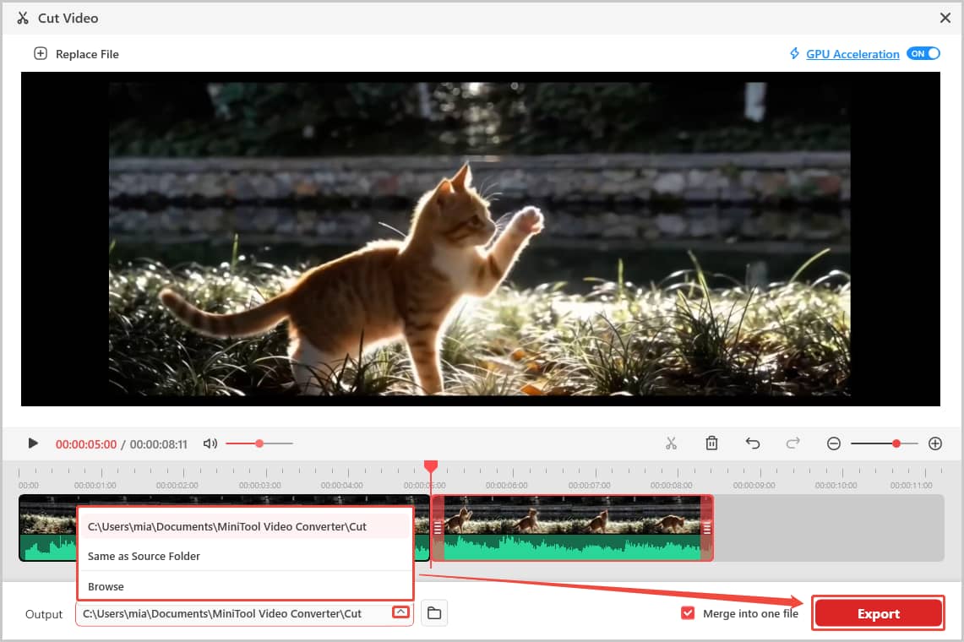Viewport: 964px width, 642px height.
Task: Choose the MiniTool Video Converter\Cut path option
Action: point(245,526)
